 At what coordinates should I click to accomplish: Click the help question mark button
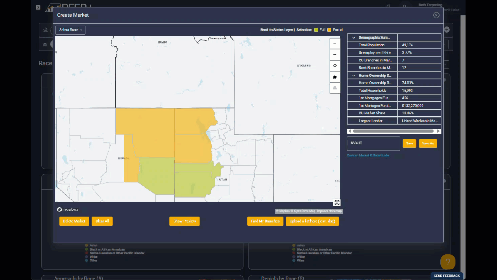tap(448, 262)
